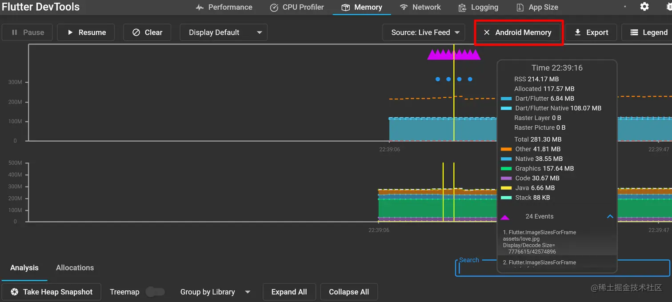The width and height of the screenshot is (672, 302).
Task: Open DevTools settings gear icon
Action: [644, 7]
